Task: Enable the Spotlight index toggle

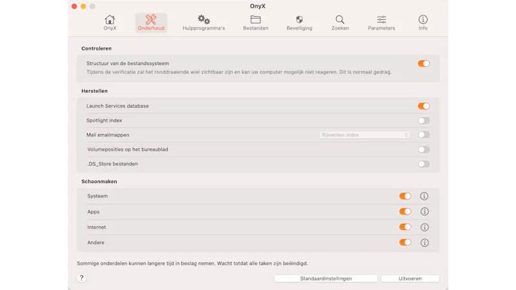Action: [x=423, y=121]
